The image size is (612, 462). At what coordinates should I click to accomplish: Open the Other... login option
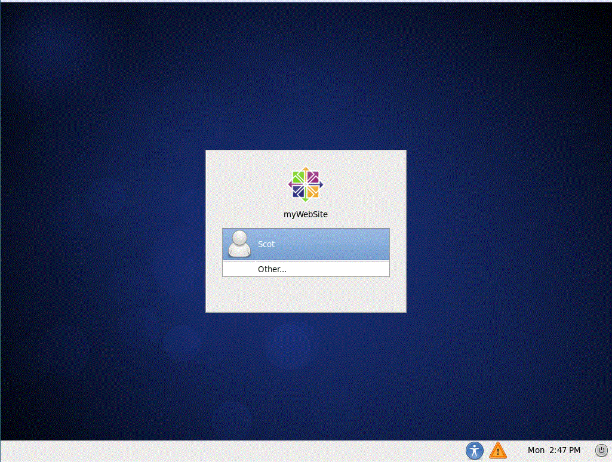point(272,269)
